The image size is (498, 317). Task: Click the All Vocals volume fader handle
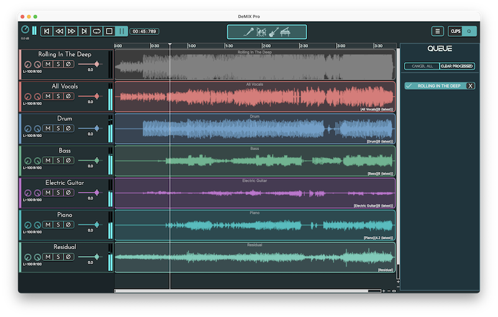[x=96, y=96]
